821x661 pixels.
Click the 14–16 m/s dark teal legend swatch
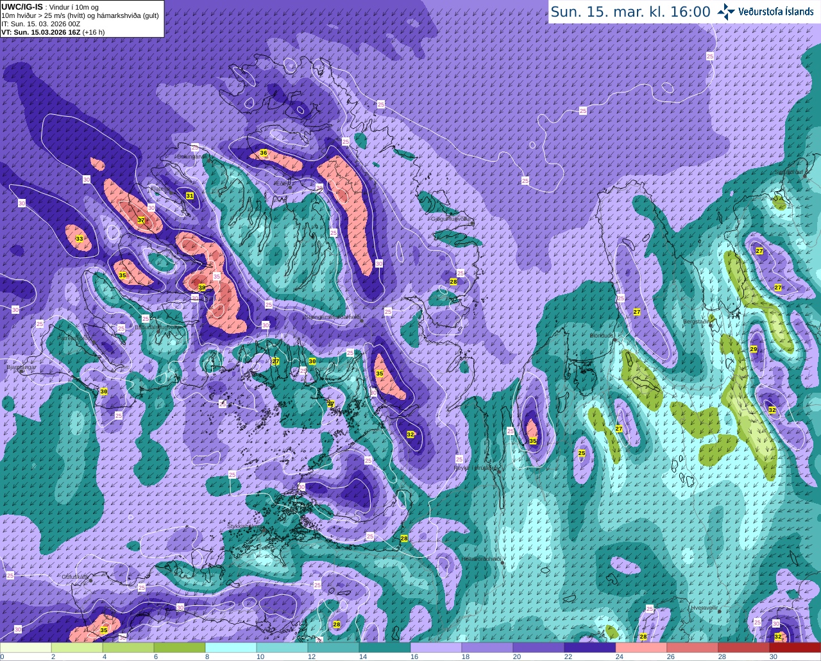pos(385,648)
